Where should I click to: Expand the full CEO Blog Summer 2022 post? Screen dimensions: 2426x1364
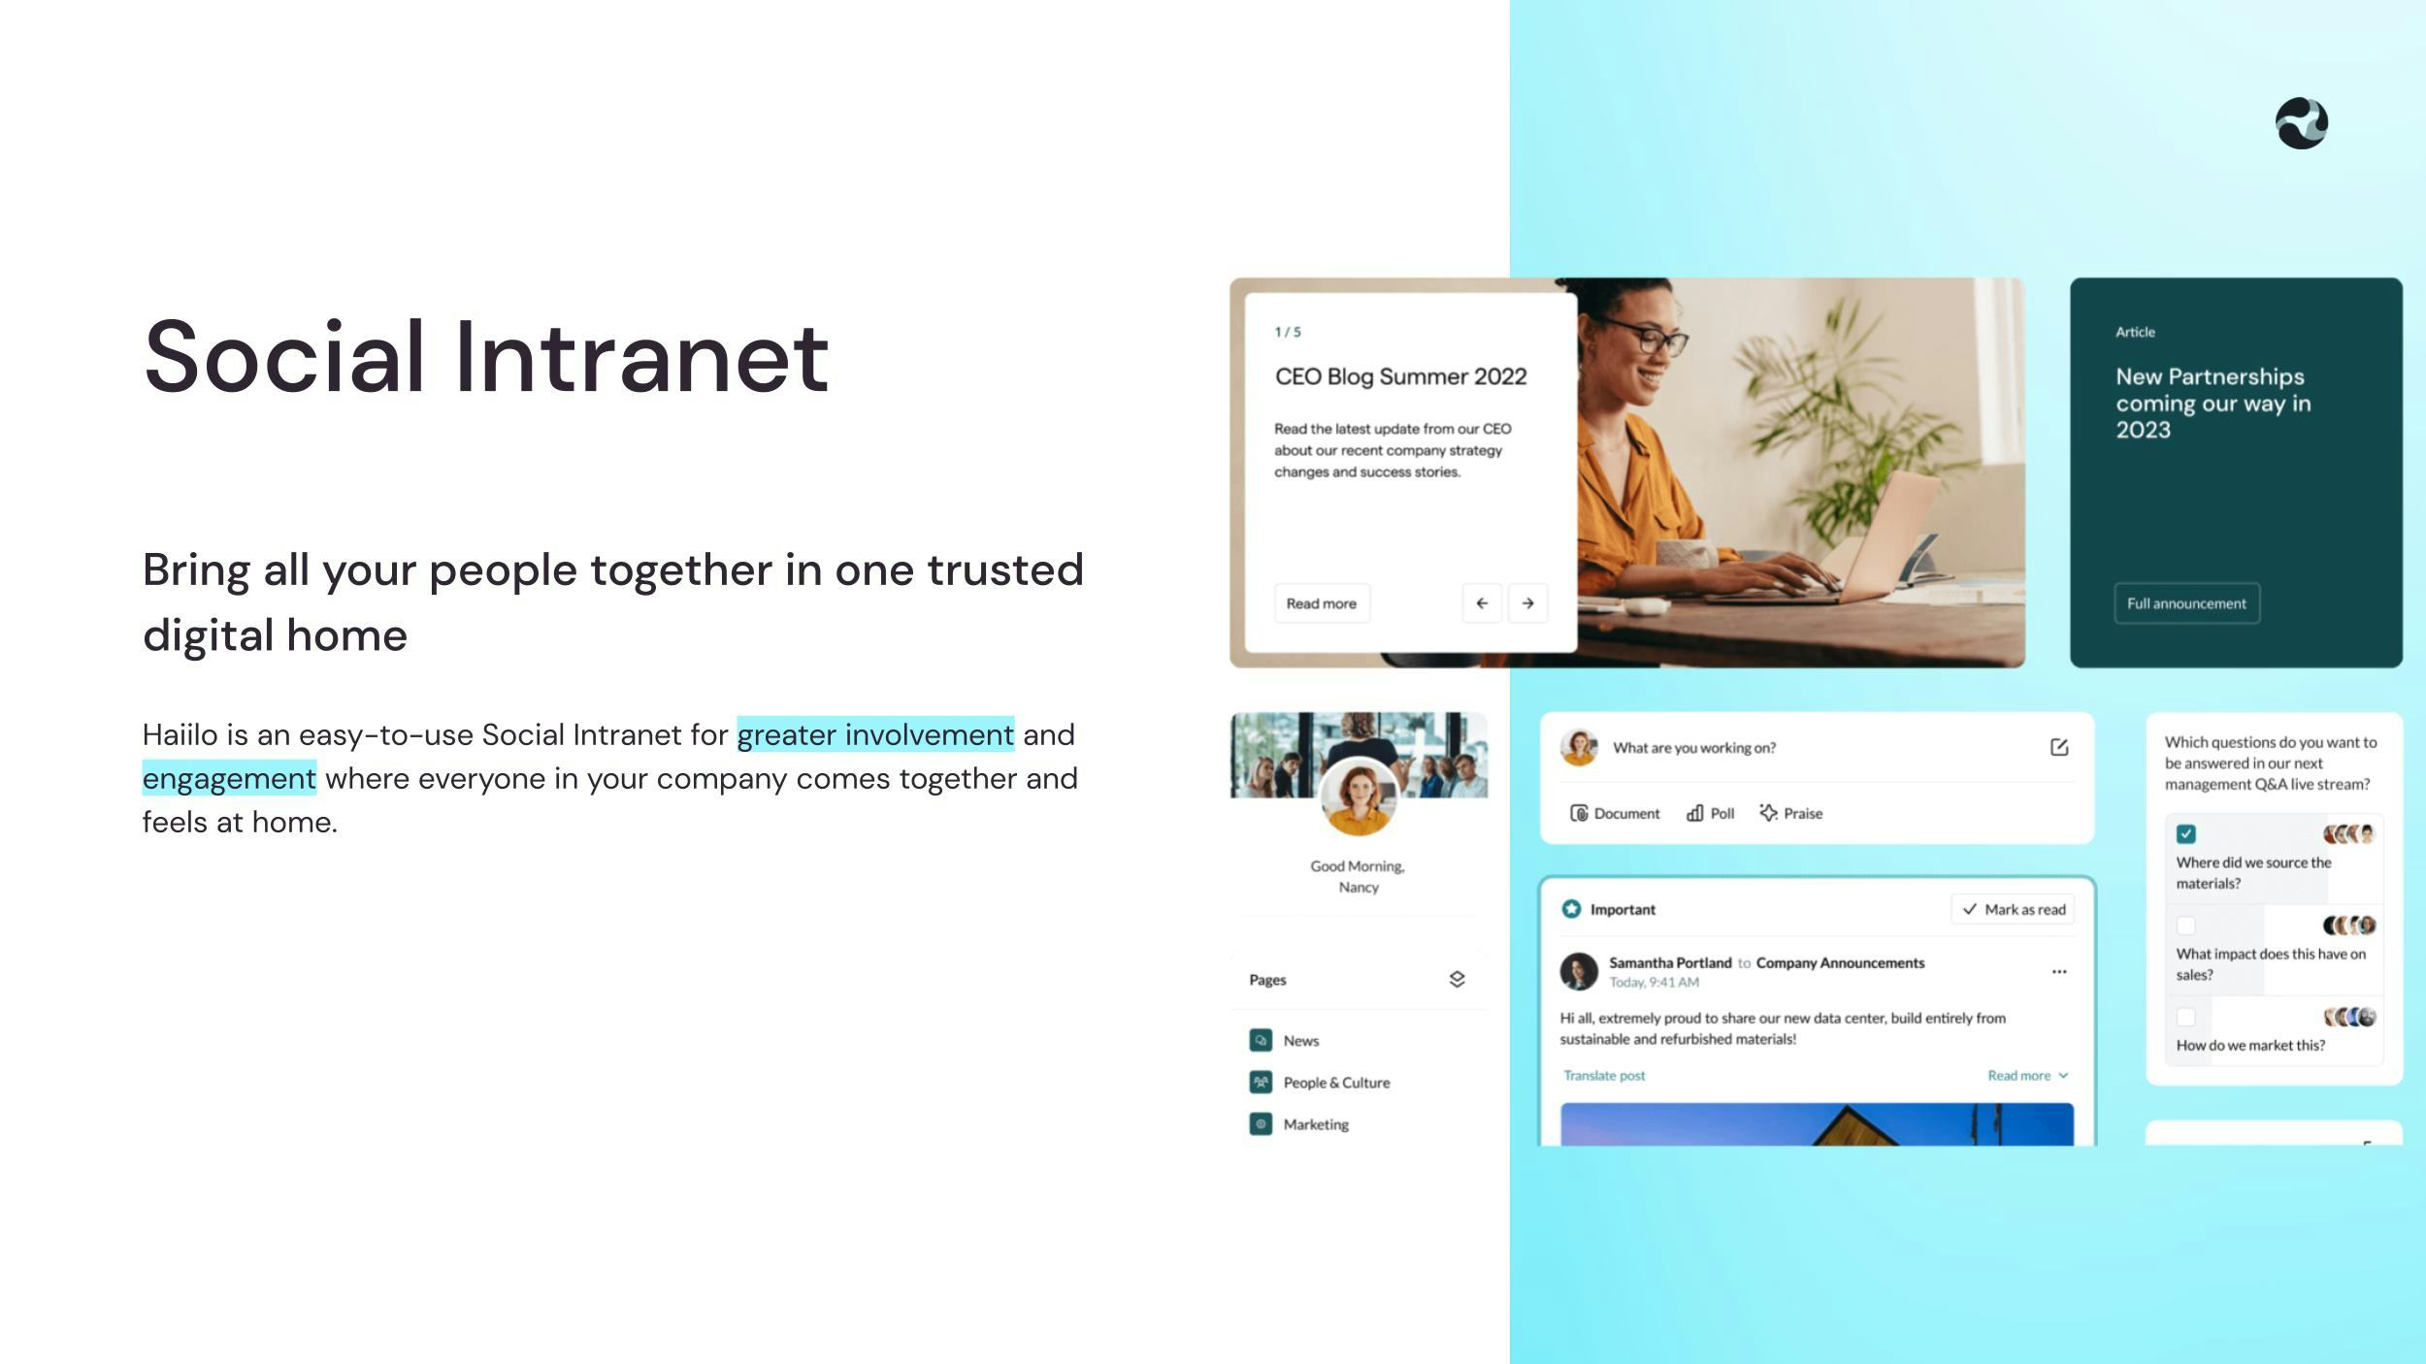(1322, 602)
